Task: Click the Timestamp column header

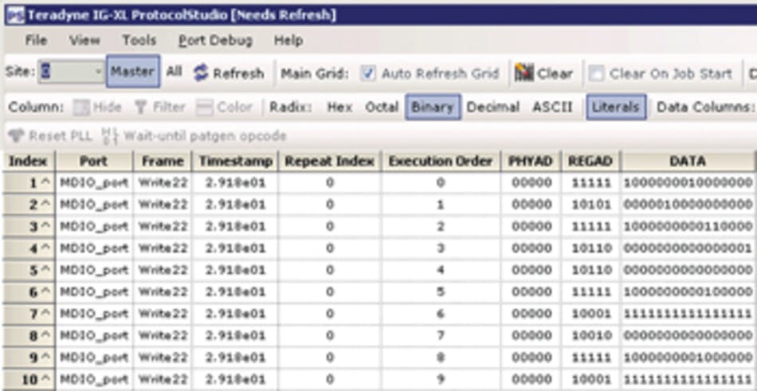Action: (x=235, y=162)
